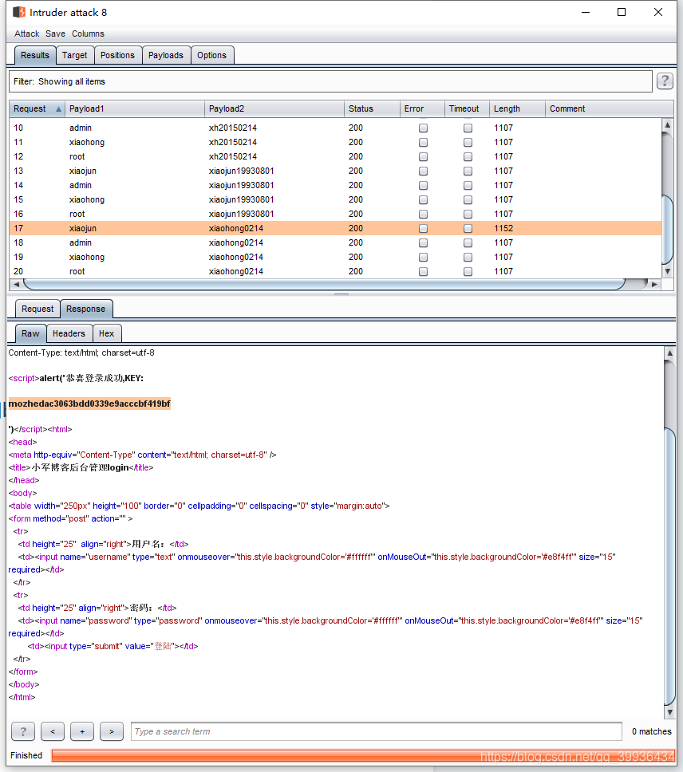The height and width of the screenshot is (772, 683).
Task: Select request row 14 admin xiaojun19930801
Action: 335,186
